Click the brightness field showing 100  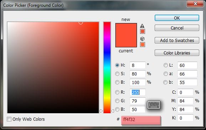(138, 82)
